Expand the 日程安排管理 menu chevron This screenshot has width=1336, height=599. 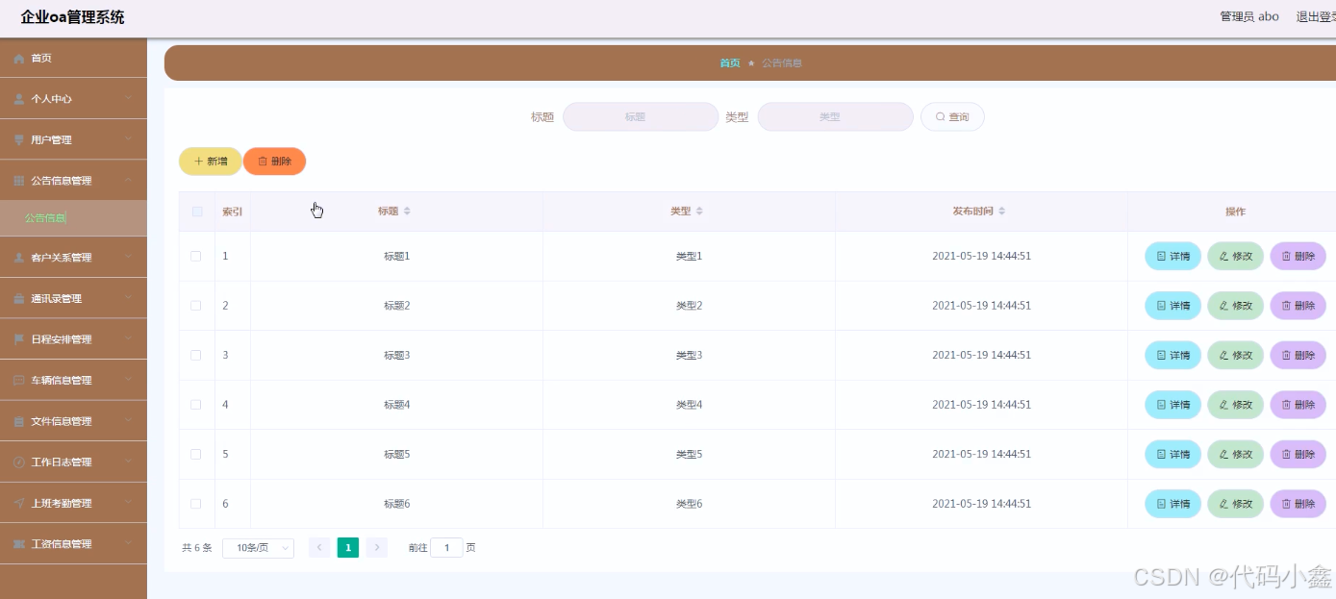[x=128, y=338]
